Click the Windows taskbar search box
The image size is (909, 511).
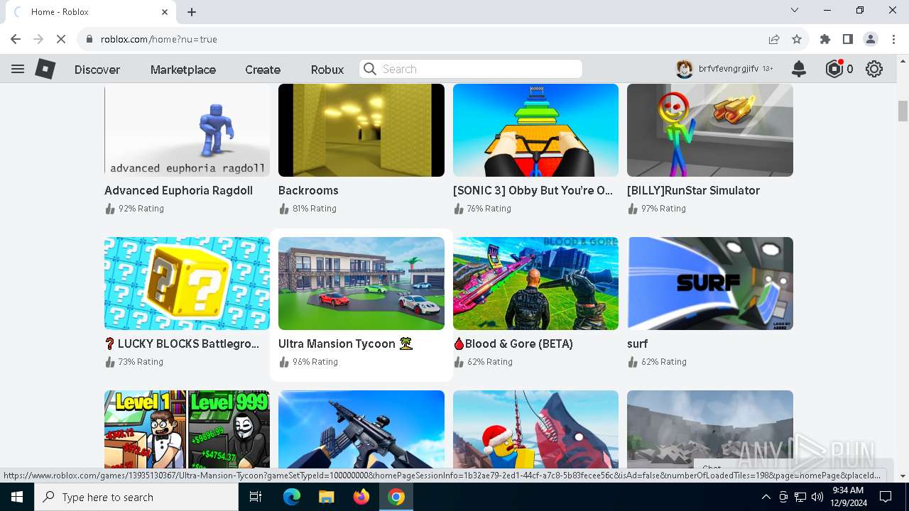coord(136,497)
